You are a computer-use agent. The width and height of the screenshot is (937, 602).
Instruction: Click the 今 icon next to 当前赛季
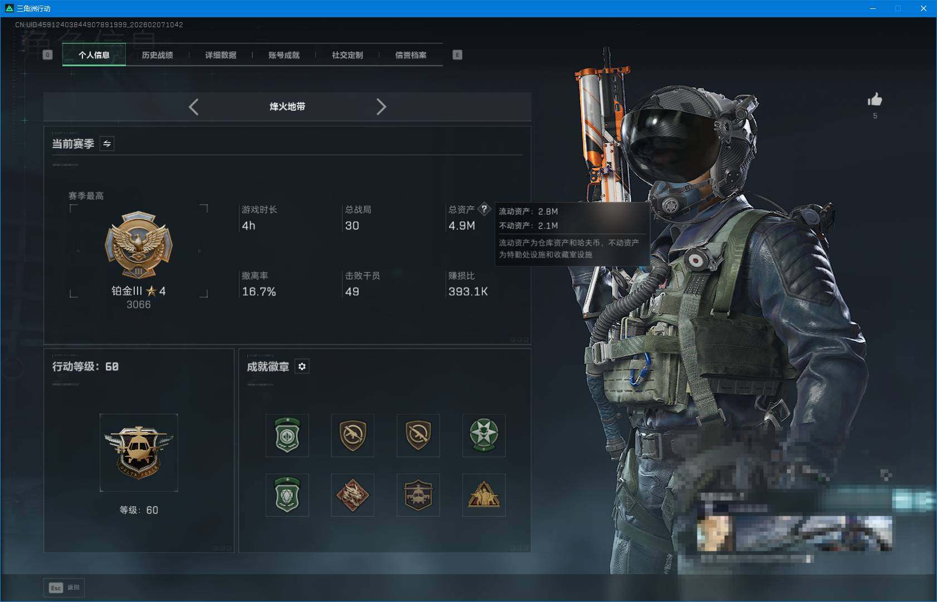(x=107, y=144)
